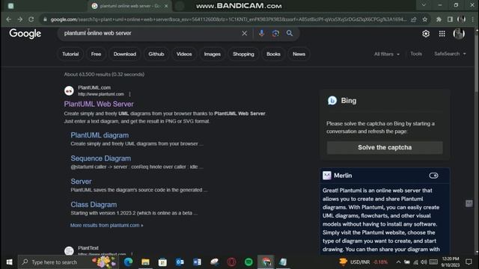Image resolution: width=479 pixels, height=269 pixels.
Task: Switch to Videos results
Action: (x=184, y=54)
